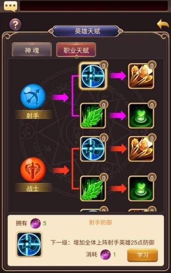171x273 pixels.
Task: Select the 职业天赋 tab
Action: (x=76, y=50)
